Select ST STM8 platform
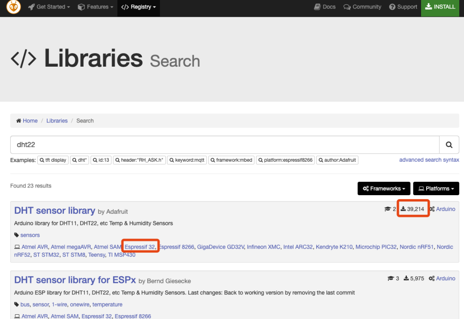 tap(74, 255)
